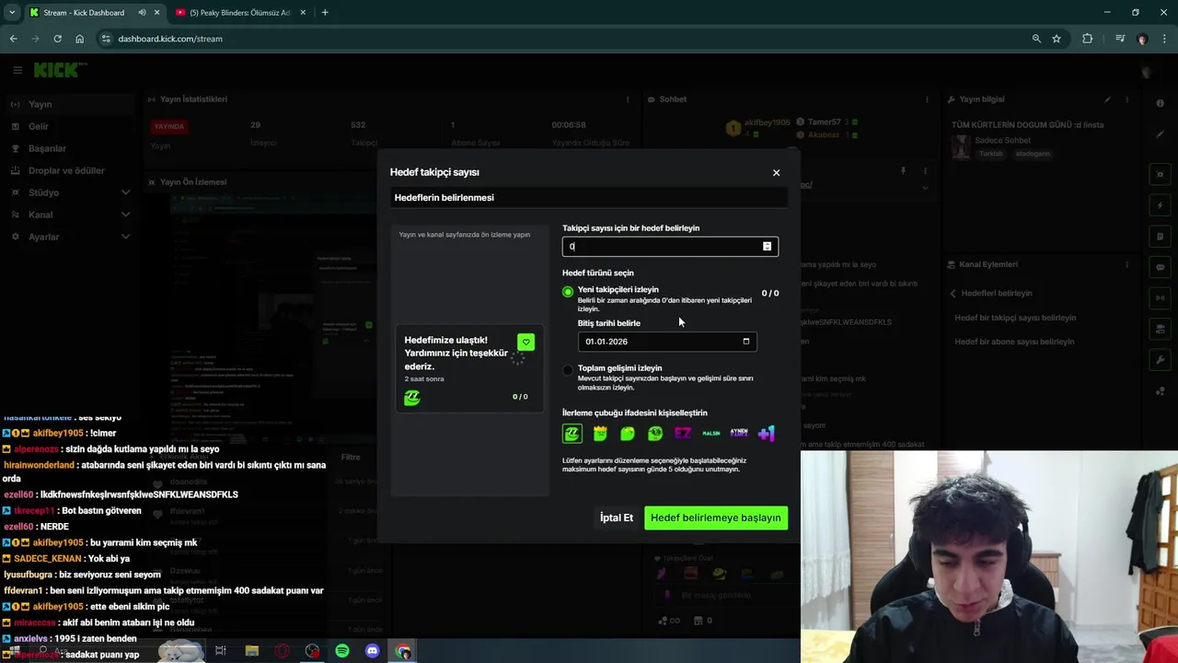Close the Kick Dashboard browser tab

[156, 13]
